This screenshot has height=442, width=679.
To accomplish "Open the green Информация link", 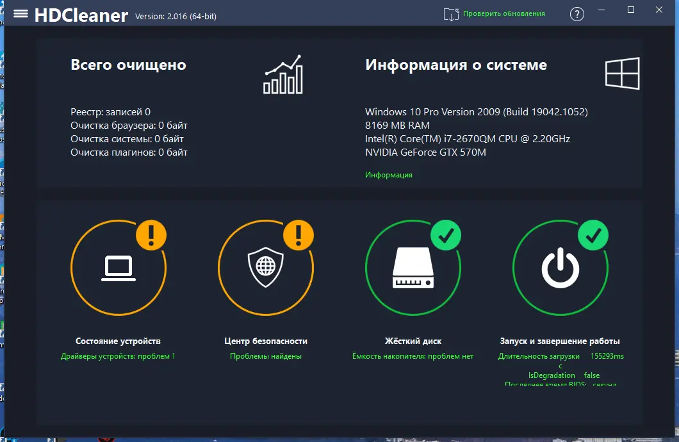I will [x=388, y=175].
